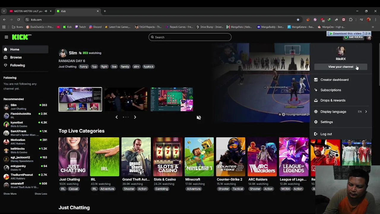Select second featured stream thumbnail

[126, 99]
